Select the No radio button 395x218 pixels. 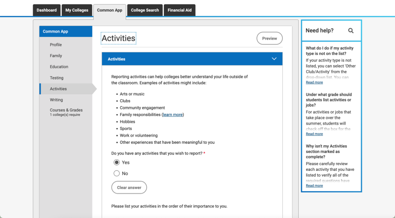tap(117, 173)
